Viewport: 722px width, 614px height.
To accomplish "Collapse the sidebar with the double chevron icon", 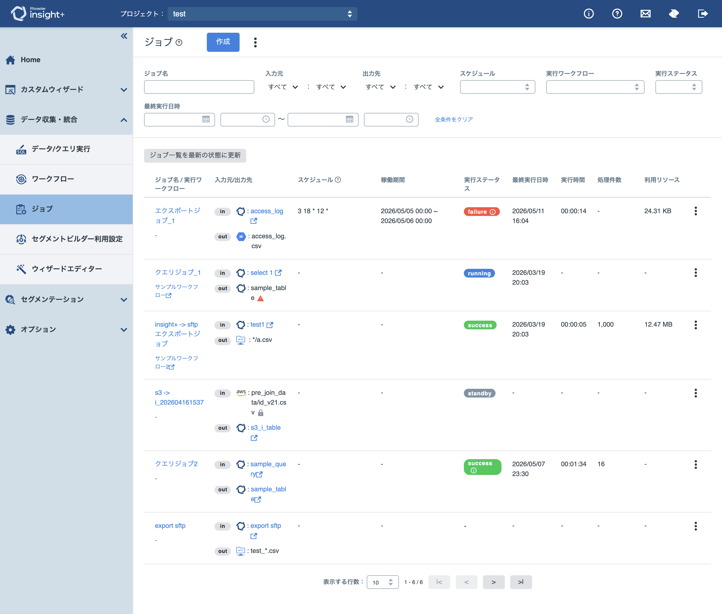I will 124,36.
